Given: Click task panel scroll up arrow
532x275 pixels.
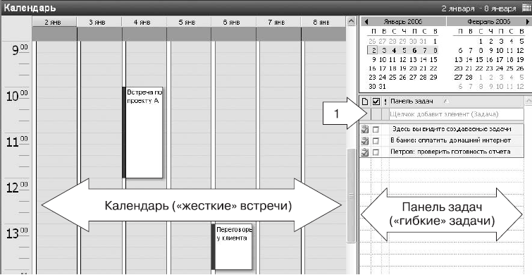Looking at the screenshot, I should [528, 101].
